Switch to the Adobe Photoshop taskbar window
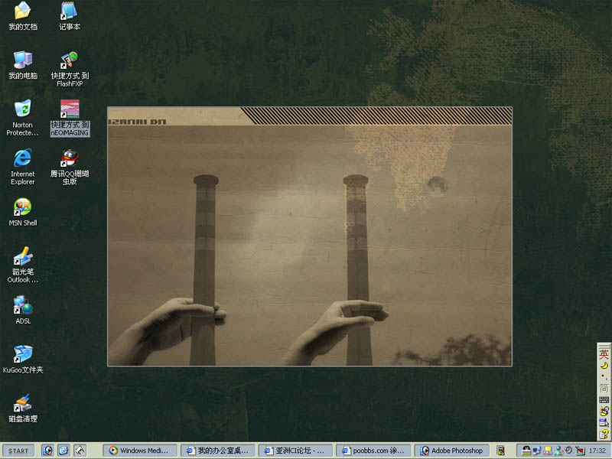The width and height of the screenshot is (612, 459). [451, 451]
